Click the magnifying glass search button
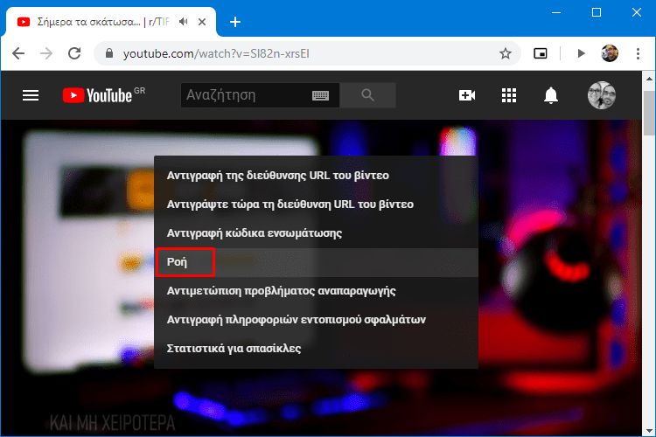Viewport: 656px width, 437px height. pos(367,95)
